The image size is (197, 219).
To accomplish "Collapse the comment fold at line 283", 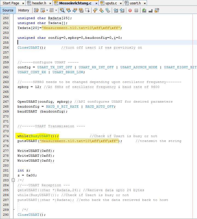I will (x=13, y=180).
